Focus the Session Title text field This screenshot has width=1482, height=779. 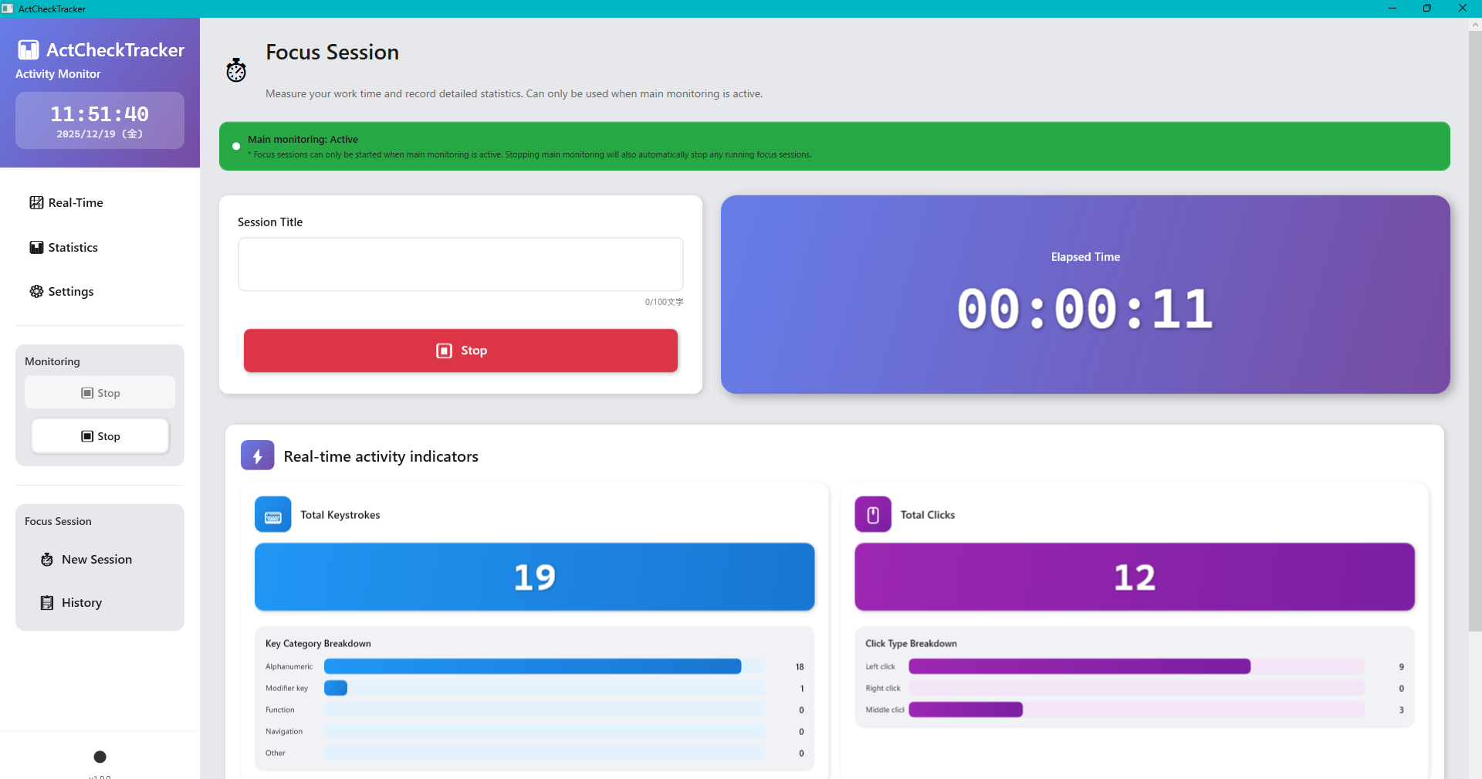point(461,265)
